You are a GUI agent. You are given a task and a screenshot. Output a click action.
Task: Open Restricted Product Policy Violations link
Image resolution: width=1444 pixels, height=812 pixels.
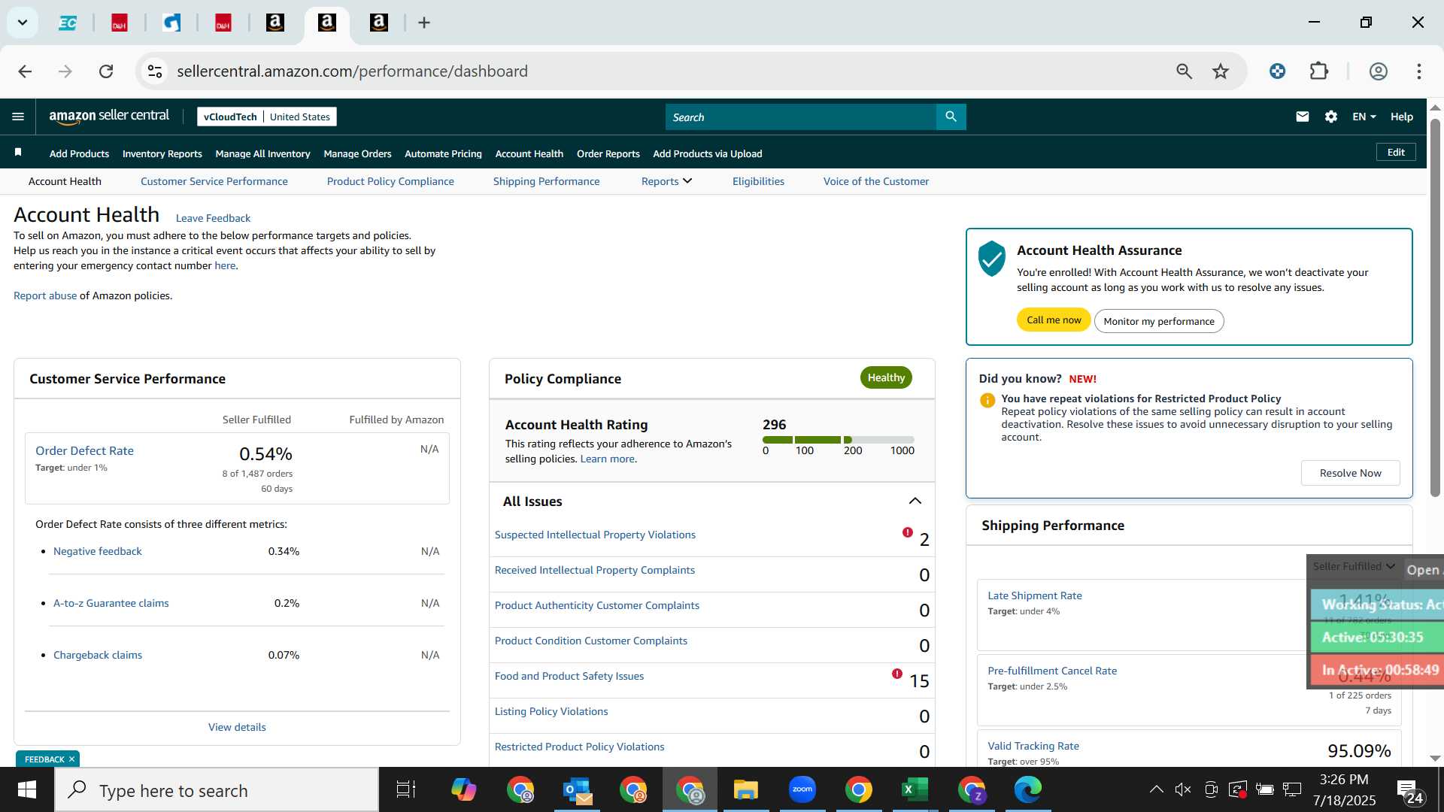click(579, 747)
